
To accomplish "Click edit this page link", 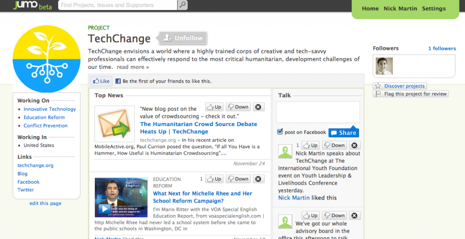I will tap(45, 203).
